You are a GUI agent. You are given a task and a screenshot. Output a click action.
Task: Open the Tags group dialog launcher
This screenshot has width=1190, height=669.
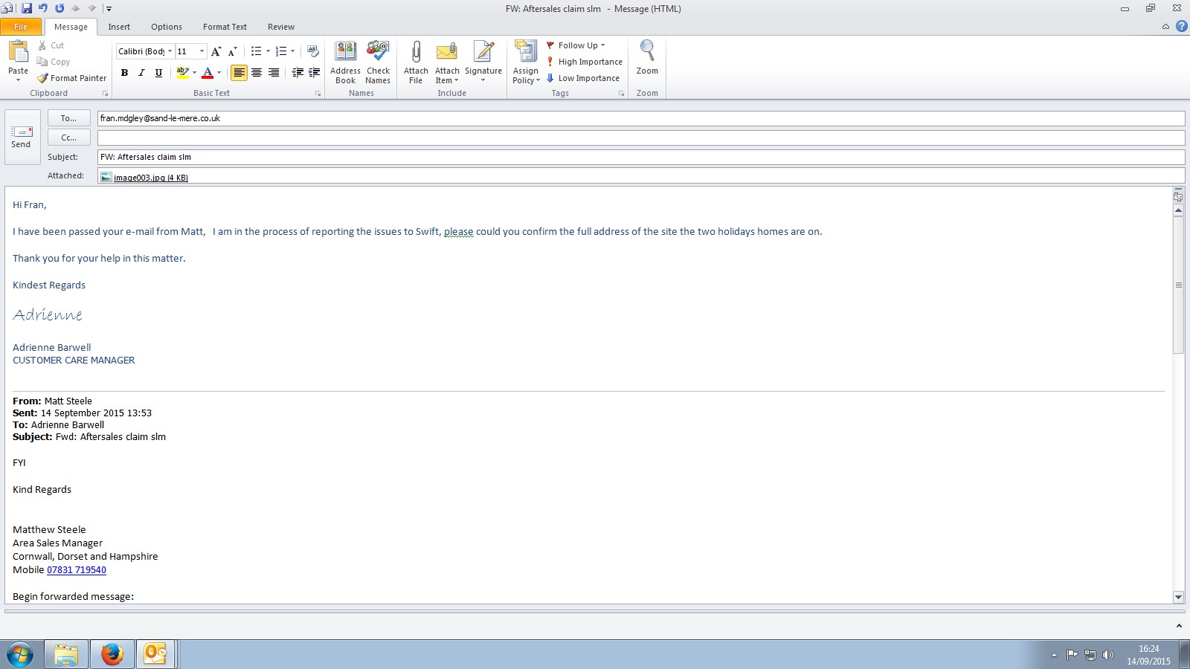621,94
